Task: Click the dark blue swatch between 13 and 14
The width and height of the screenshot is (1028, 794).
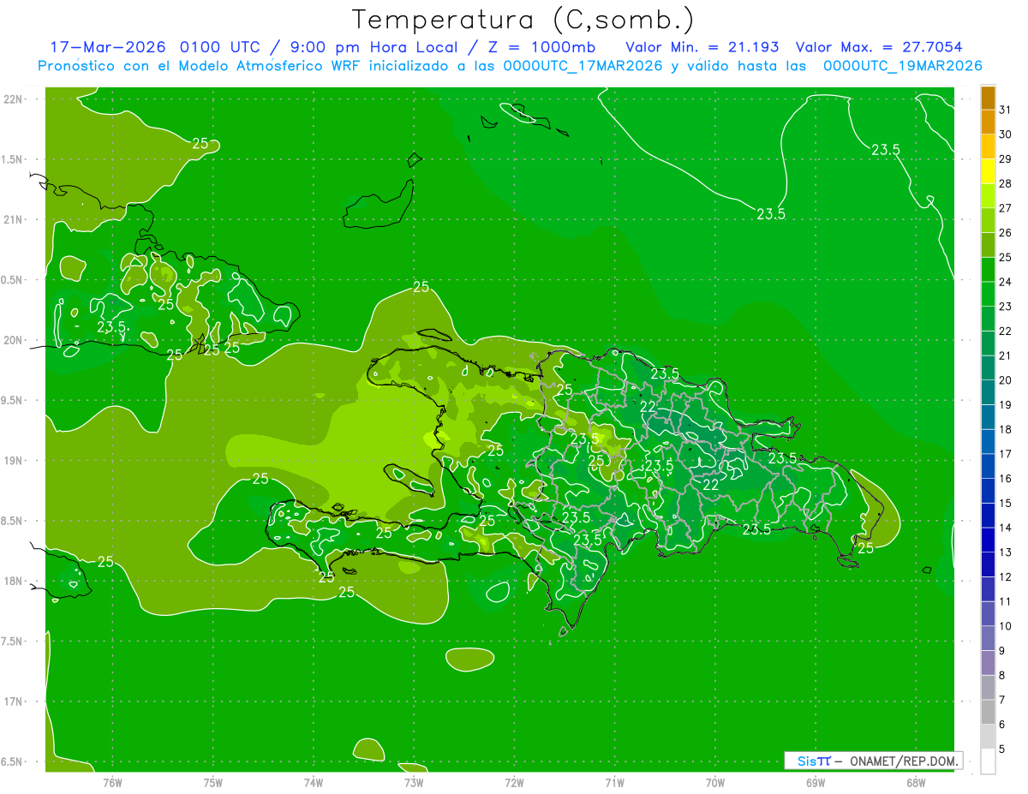Action: coord(988,540)
